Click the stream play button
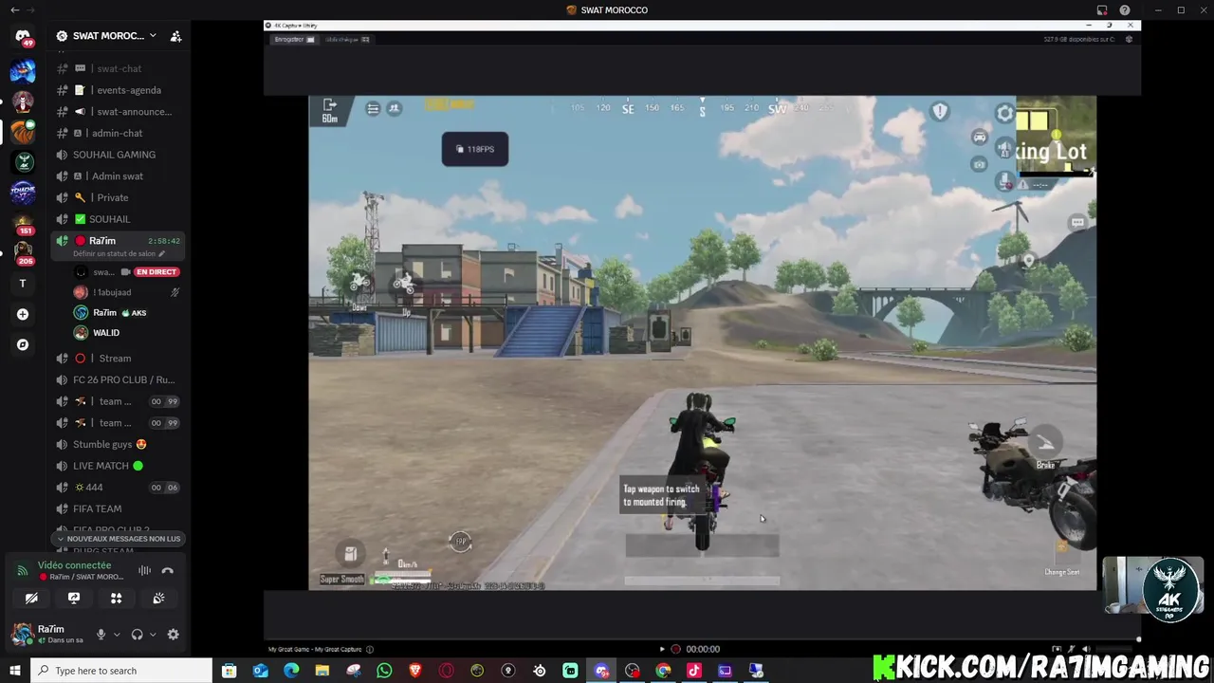 point(662,649)
